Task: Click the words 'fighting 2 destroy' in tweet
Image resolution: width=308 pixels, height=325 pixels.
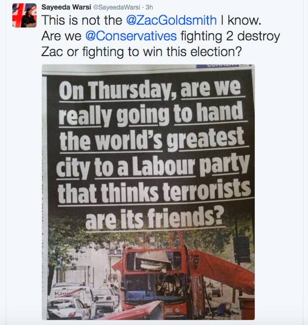Action: (231, 36)
